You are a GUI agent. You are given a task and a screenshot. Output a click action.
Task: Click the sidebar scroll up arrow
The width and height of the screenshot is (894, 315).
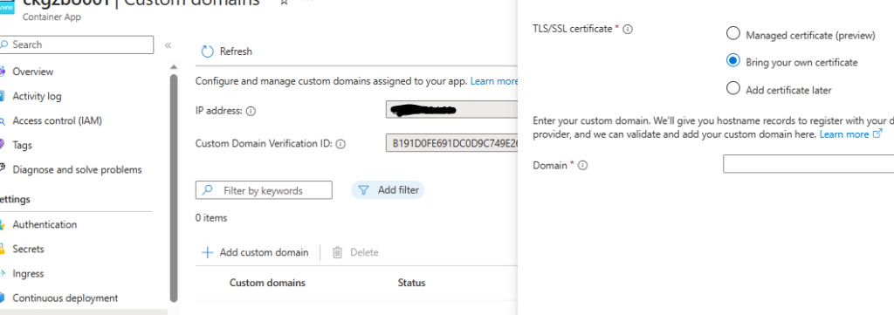coord(174,68)
